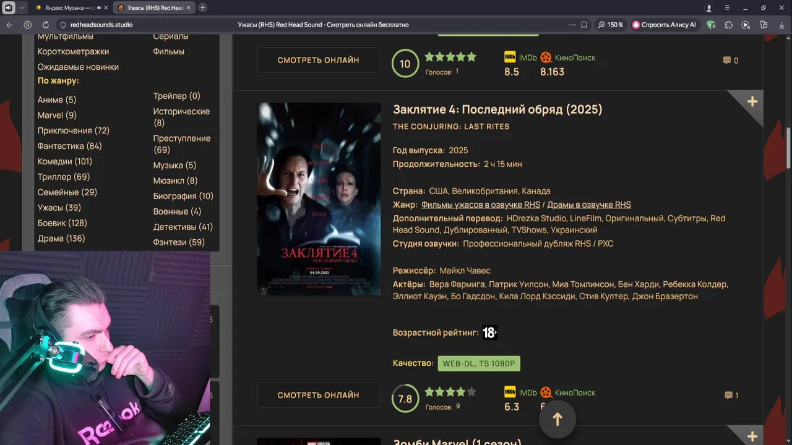Open the three-dots page menu in the address bar
Image resolution: width=792 pixels, height=445 pixels.
572,25
